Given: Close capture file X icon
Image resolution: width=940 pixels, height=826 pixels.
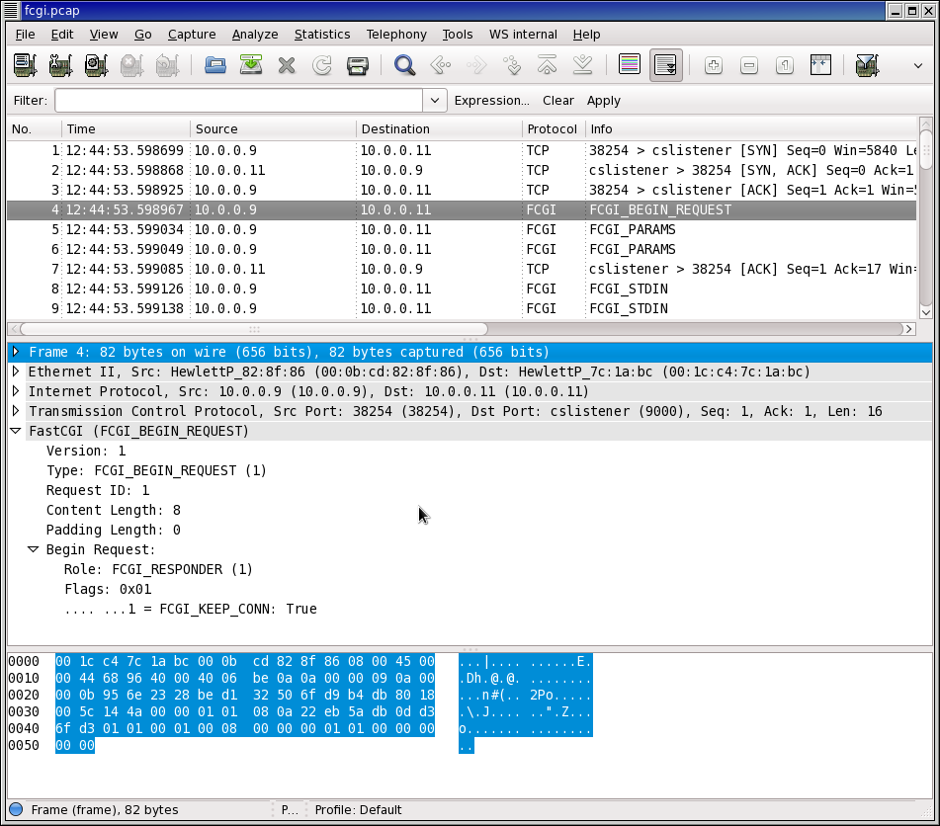Looking at the screenshot, I should (287, 65).
